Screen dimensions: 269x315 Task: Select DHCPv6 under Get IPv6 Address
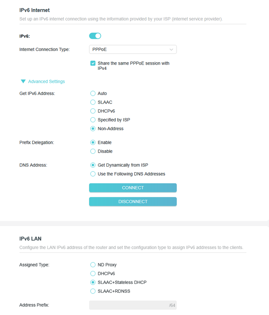pos(93,111)
